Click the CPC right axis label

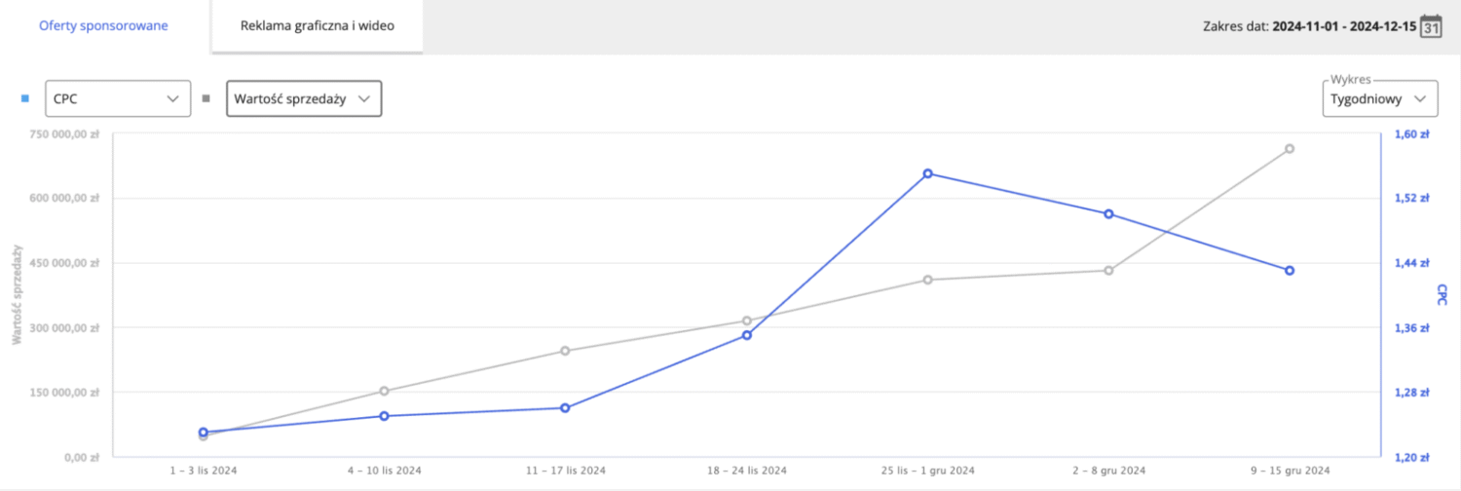click(x=1442, y=294)
